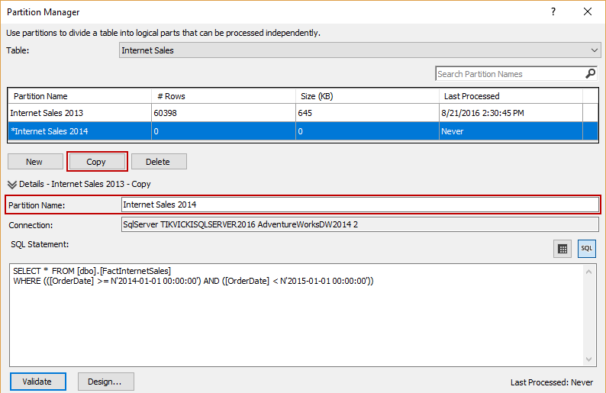This screenshot has height=393, width=606.
Task: Select the Internet Sales 2013 partition row
Action: (x=76, y=113)
